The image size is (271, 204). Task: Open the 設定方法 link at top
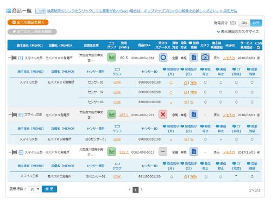pyautogui.click(x=230, y=11)
